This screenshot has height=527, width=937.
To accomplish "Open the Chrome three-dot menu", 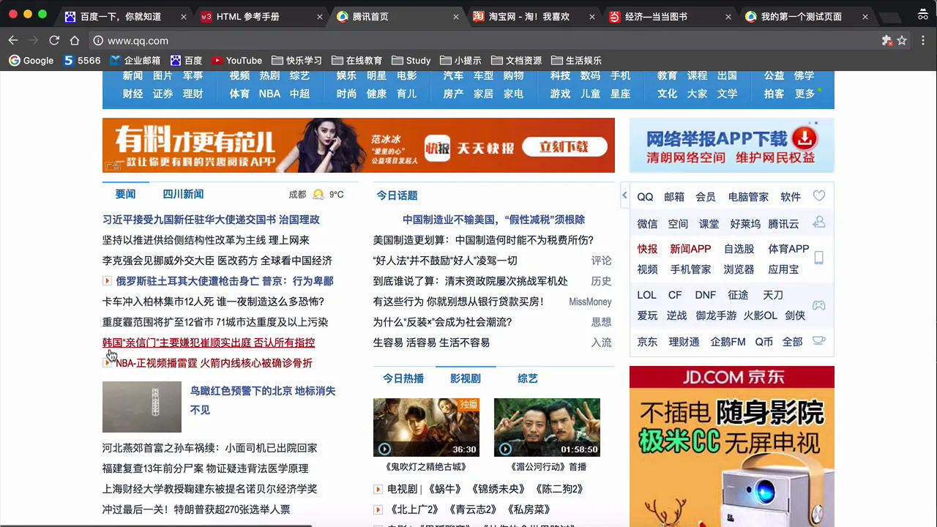I will pos(923,41).
